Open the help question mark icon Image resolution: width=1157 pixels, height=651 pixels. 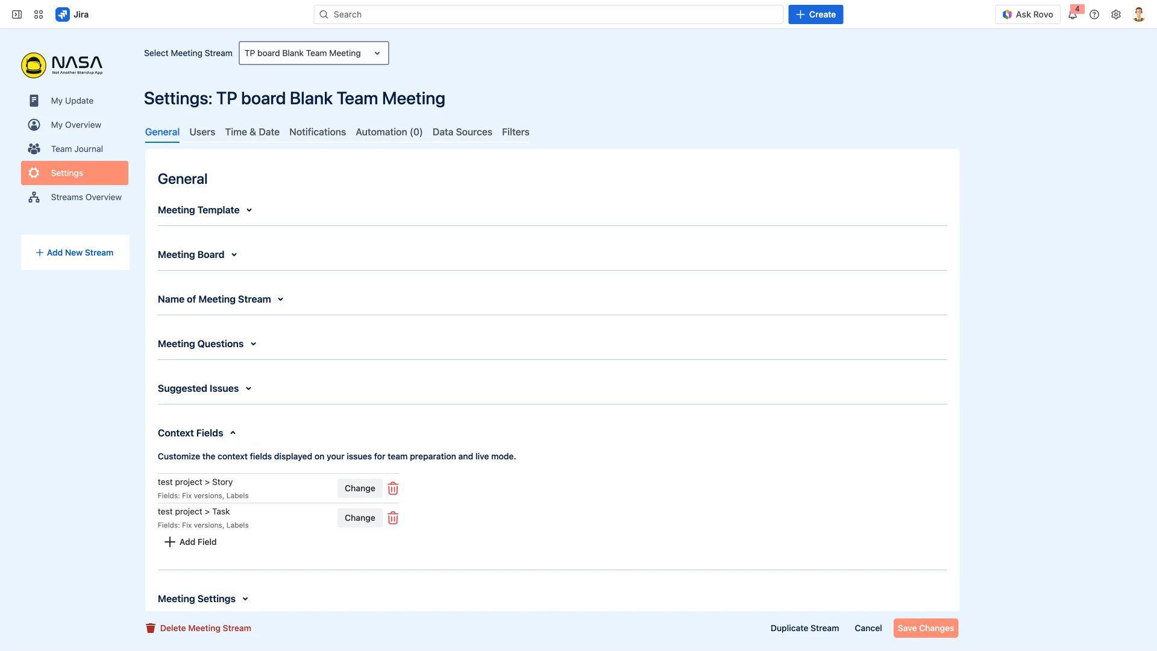coord(1094,14)
